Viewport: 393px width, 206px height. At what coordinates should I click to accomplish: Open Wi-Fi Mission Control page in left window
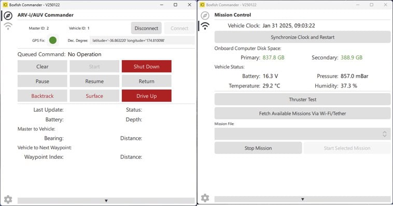pyautogui.click(x=8, y=26)
